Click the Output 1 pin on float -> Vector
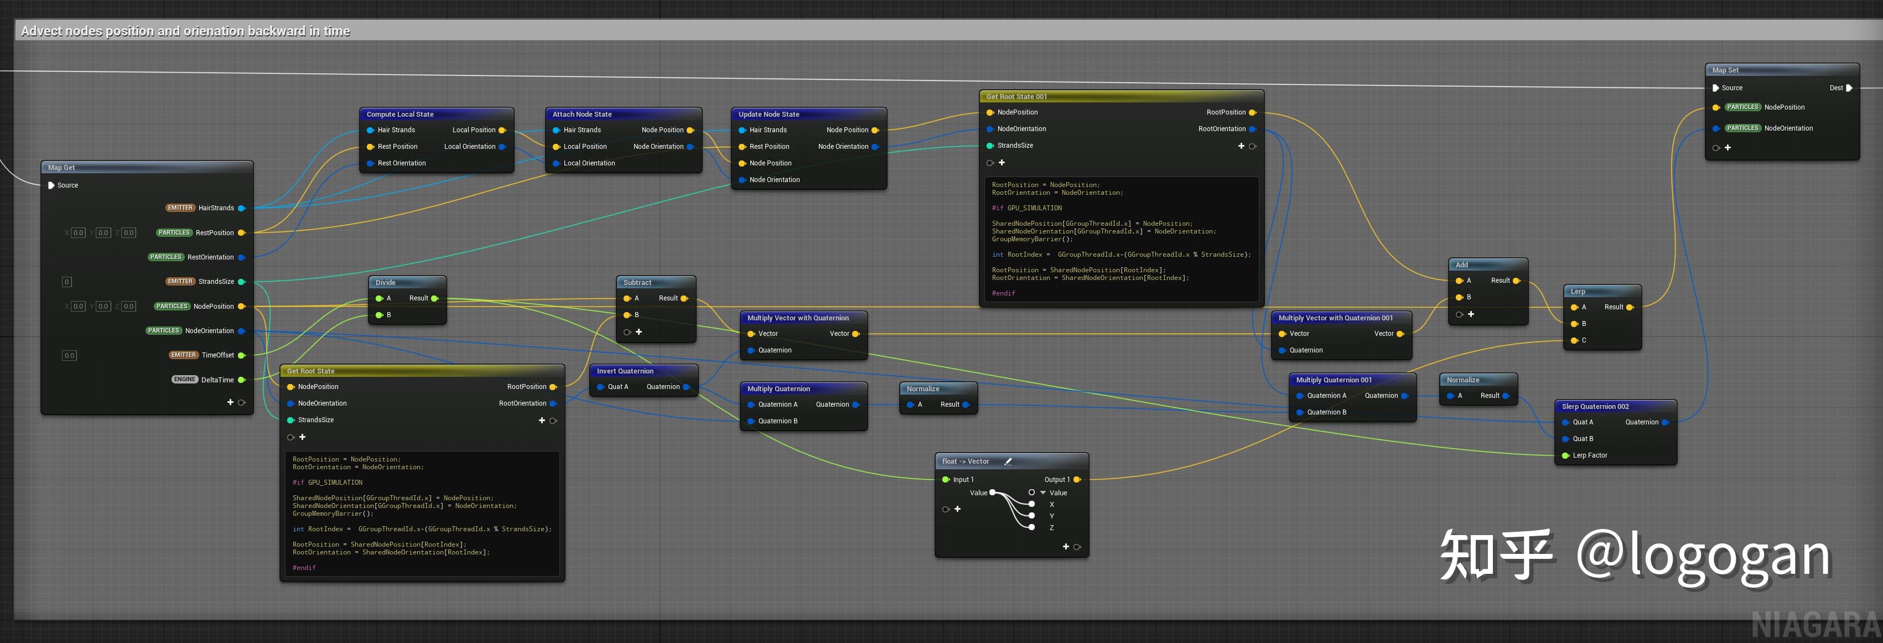Screen dimensions: 1883x643 click(x=1077, y=480)
